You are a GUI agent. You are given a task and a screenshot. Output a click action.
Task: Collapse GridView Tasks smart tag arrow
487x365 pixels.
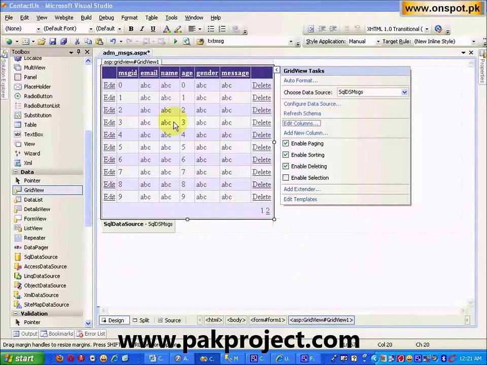276,70
